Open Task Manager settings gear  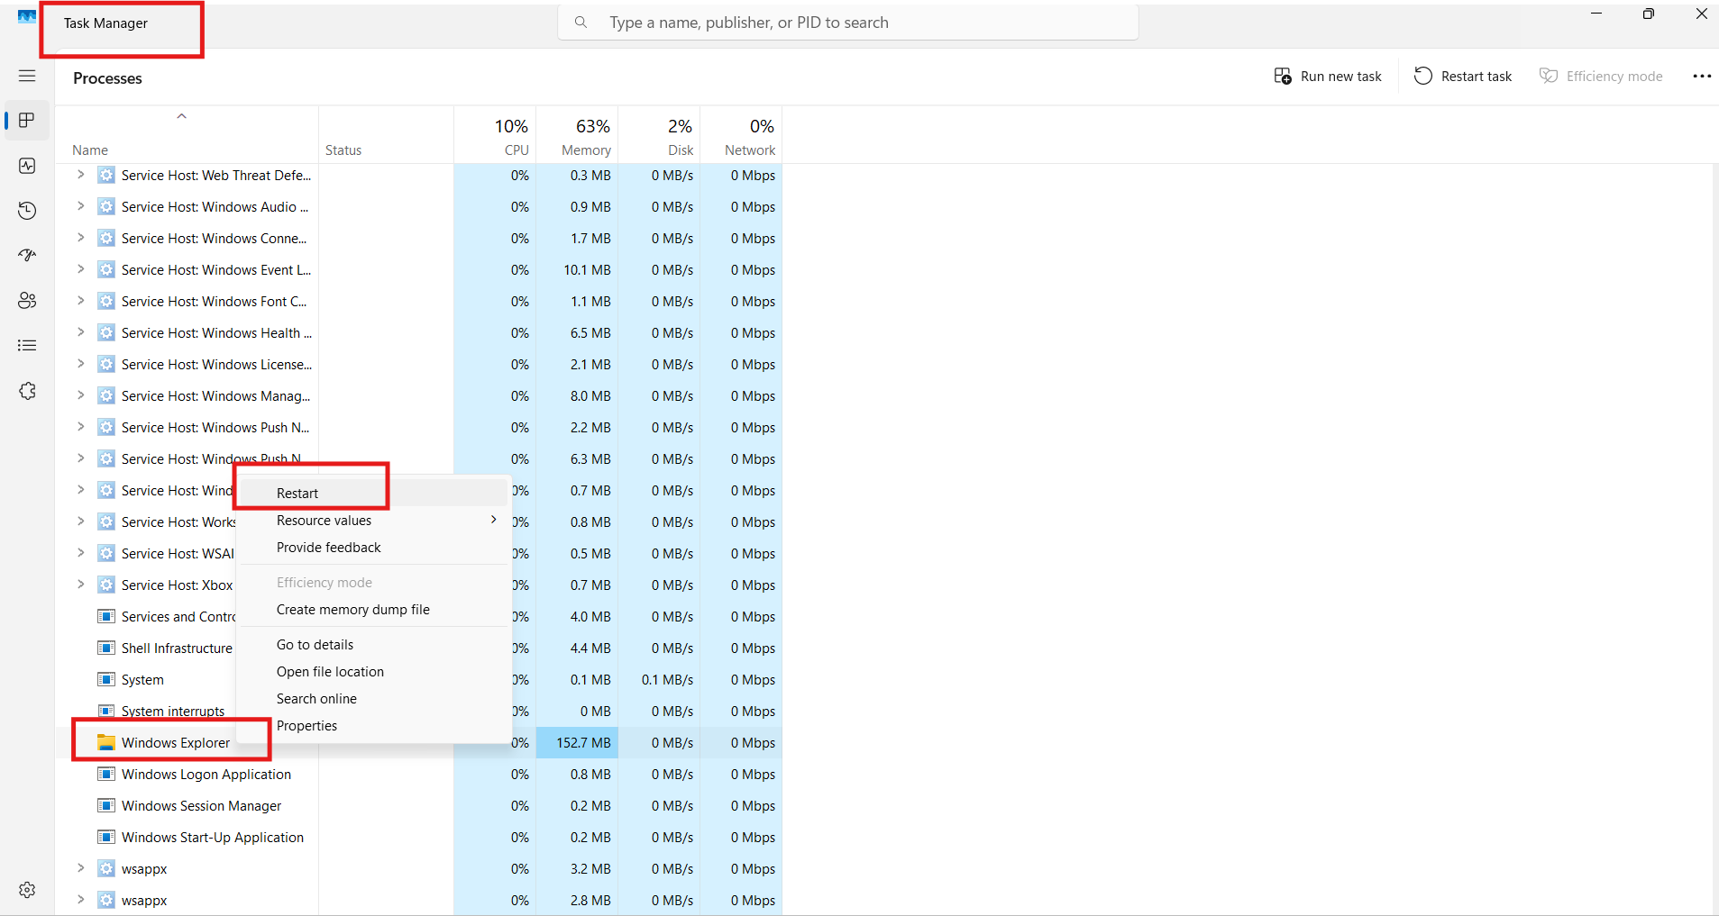[x=27, y=890]
